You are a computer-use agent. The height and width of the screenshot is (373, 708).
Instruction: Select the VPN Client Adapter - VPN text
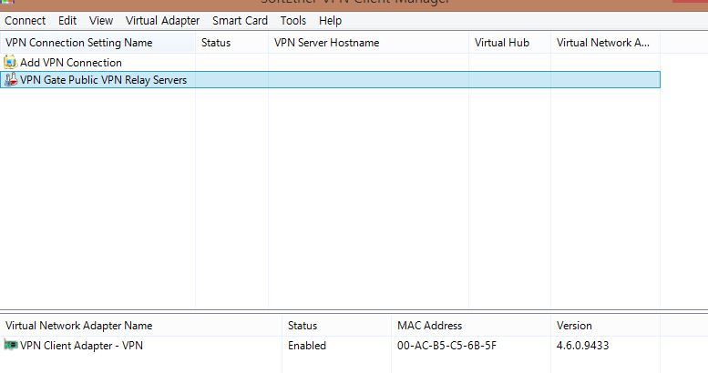81,346
